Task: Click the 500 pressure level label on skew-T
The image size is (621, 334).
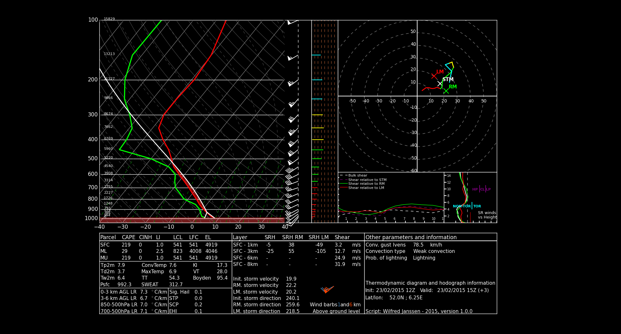Action: (x=93, y=158)
